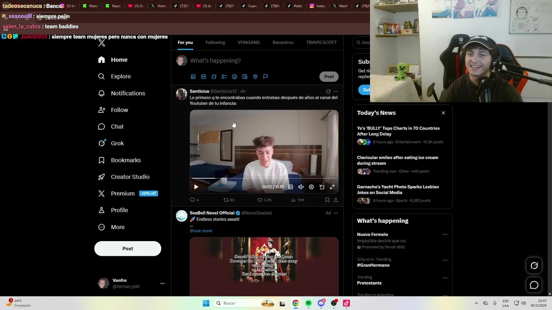Open Clavicular smiles news story
The height and width of the screenshot is (310, 552).
pyautogui.click(x=402, y=164)
